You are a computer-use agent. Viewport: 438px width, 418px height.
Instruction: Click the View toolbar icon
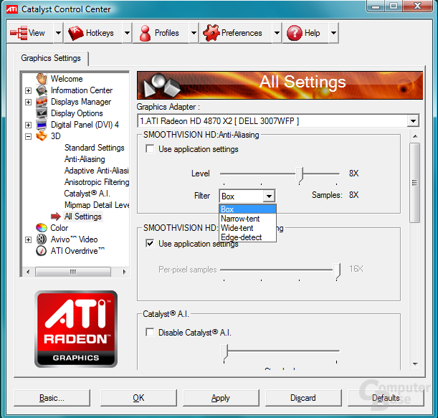click(19, 33)
